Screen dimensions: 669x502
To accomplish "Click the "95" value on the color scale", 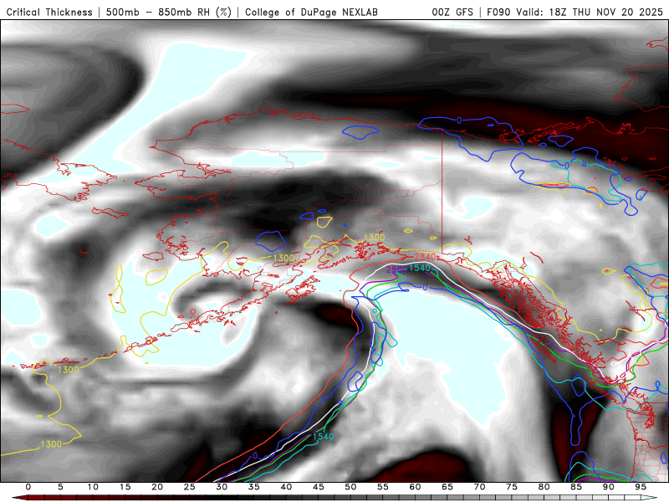I will (x=641, y=487).
